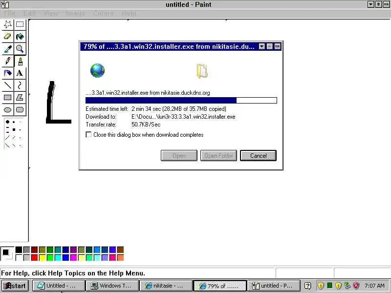
Task: Choose the black color swatch in palette
Action: (x=19, y=250)
